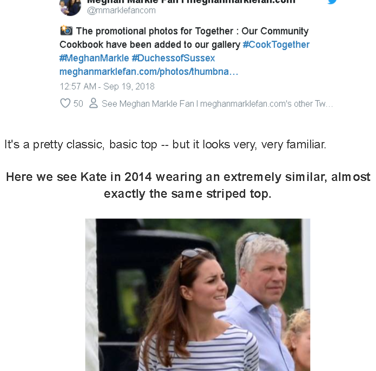
Task: Open the #DuchessofSussex hashtag
Action: pos(173,58)
